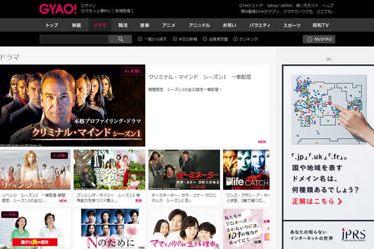Click クリミナル・マインド シーズン1 一挙配信 title
This screenshot has height=249, width=374.
pyautogui.click(x=199, y=77)
